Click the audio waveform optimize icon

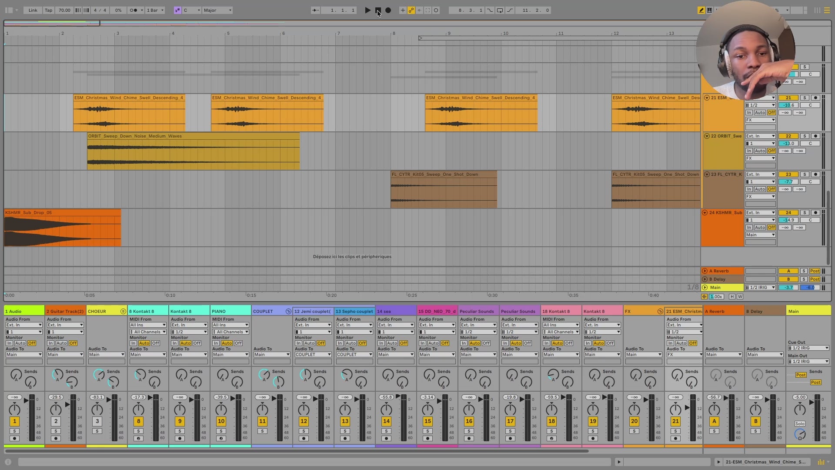tap(704, 296)
